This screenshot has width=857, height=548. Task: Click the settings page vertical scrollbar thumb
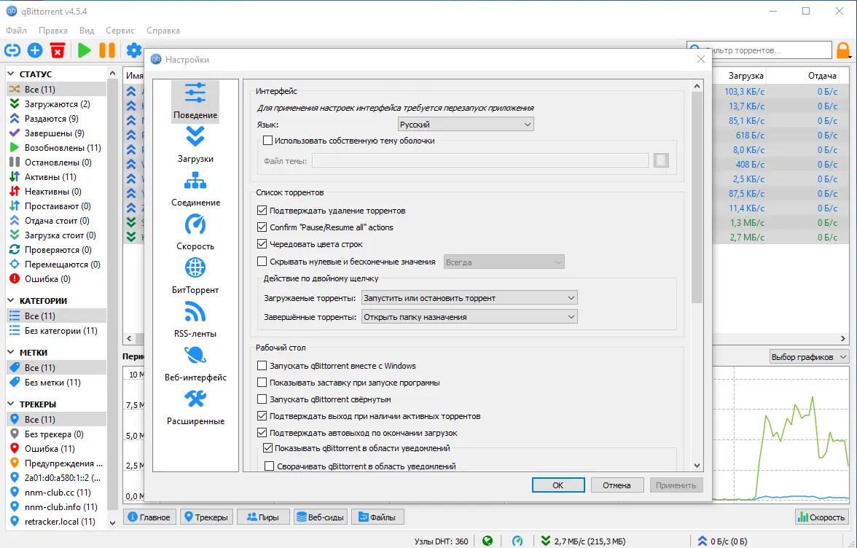(x=697, y=197)
